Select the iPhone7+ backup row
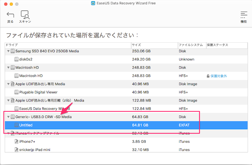 (126, 141)
